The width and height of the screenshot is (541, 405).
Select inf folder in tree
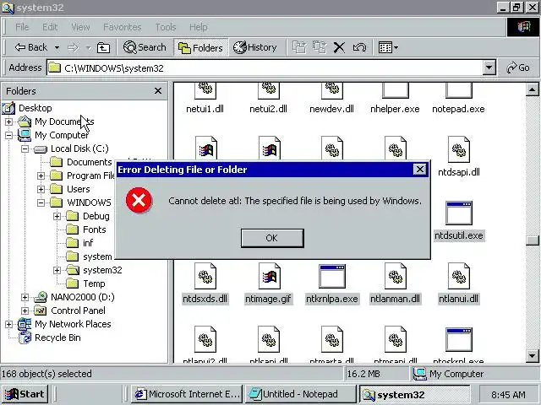tap(88, 243)
